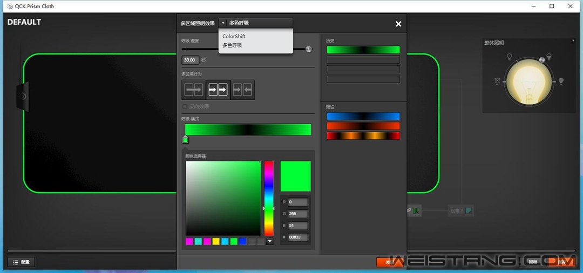
Task: Pick the dark blue saved swatch
Action: (243, 241)
